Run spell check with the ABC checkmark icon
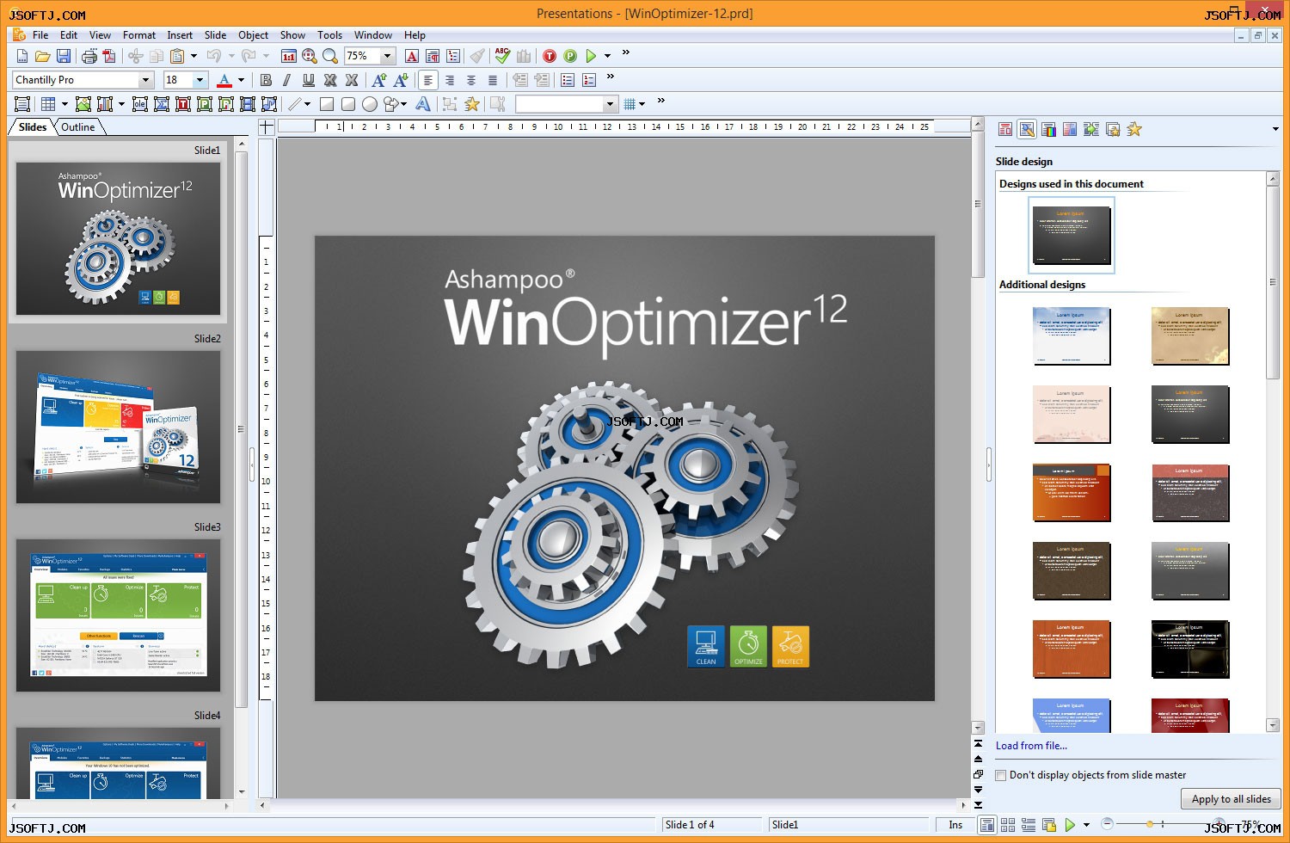The image size is (1290, 843). [x=502, y=56]
